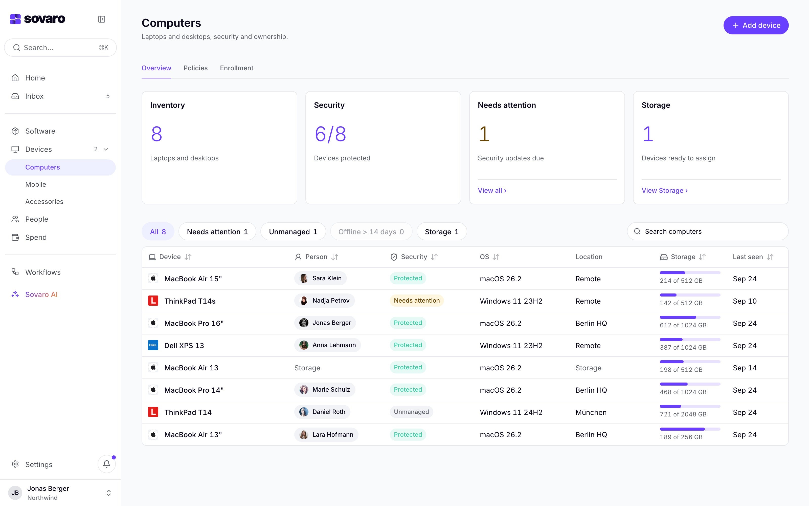Collapse the sidebar panel icon
809x506 pixels.
pos(102,19)
